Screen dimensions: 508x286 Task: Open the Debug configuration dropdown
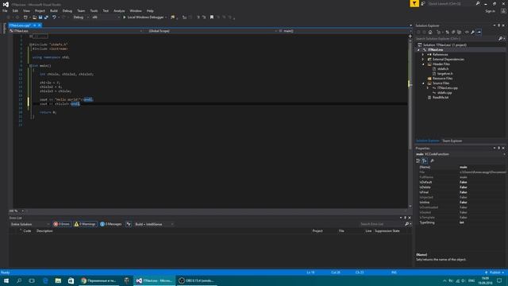(81, 17)
